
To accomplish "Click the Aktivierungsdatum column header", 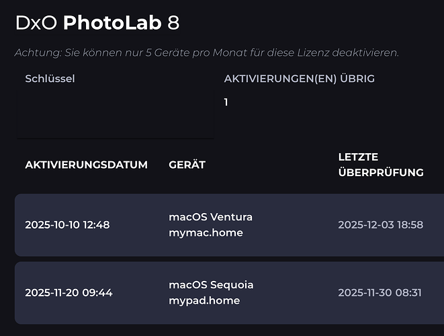I will point(86,165).
